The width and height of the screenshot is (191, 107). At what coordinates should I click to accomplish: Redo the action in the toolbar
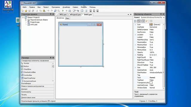tap(52, 11)
